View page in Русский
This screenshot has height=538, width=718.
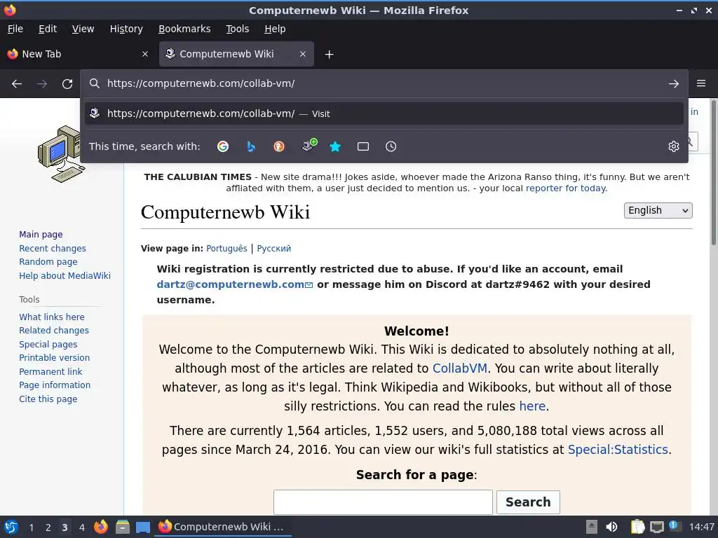(x=274, y=249)
